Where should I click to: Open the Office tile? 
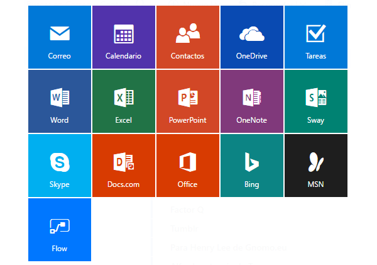point(188,166)
